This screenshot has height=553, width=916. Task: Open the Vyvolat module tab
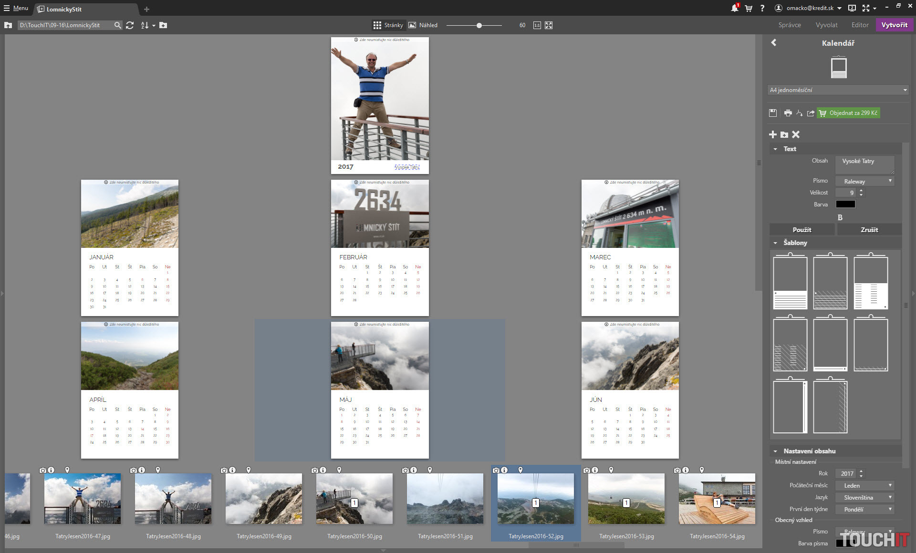coord(826,25)
